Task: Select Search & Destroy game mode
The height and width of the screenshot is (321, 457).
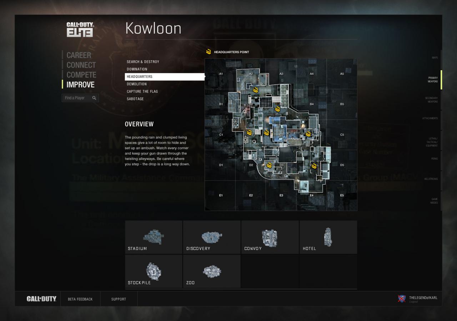Action: point(143,62)
